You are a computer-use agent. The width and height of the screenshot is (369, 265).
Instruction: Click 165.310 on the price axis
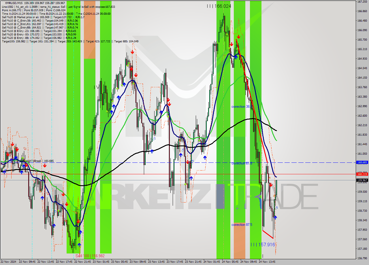tap(362, 49)
